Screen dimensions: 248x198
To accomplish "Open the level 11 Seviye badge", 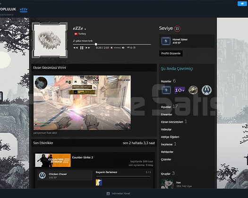I will pyautogui.click(x=177, y=29).
